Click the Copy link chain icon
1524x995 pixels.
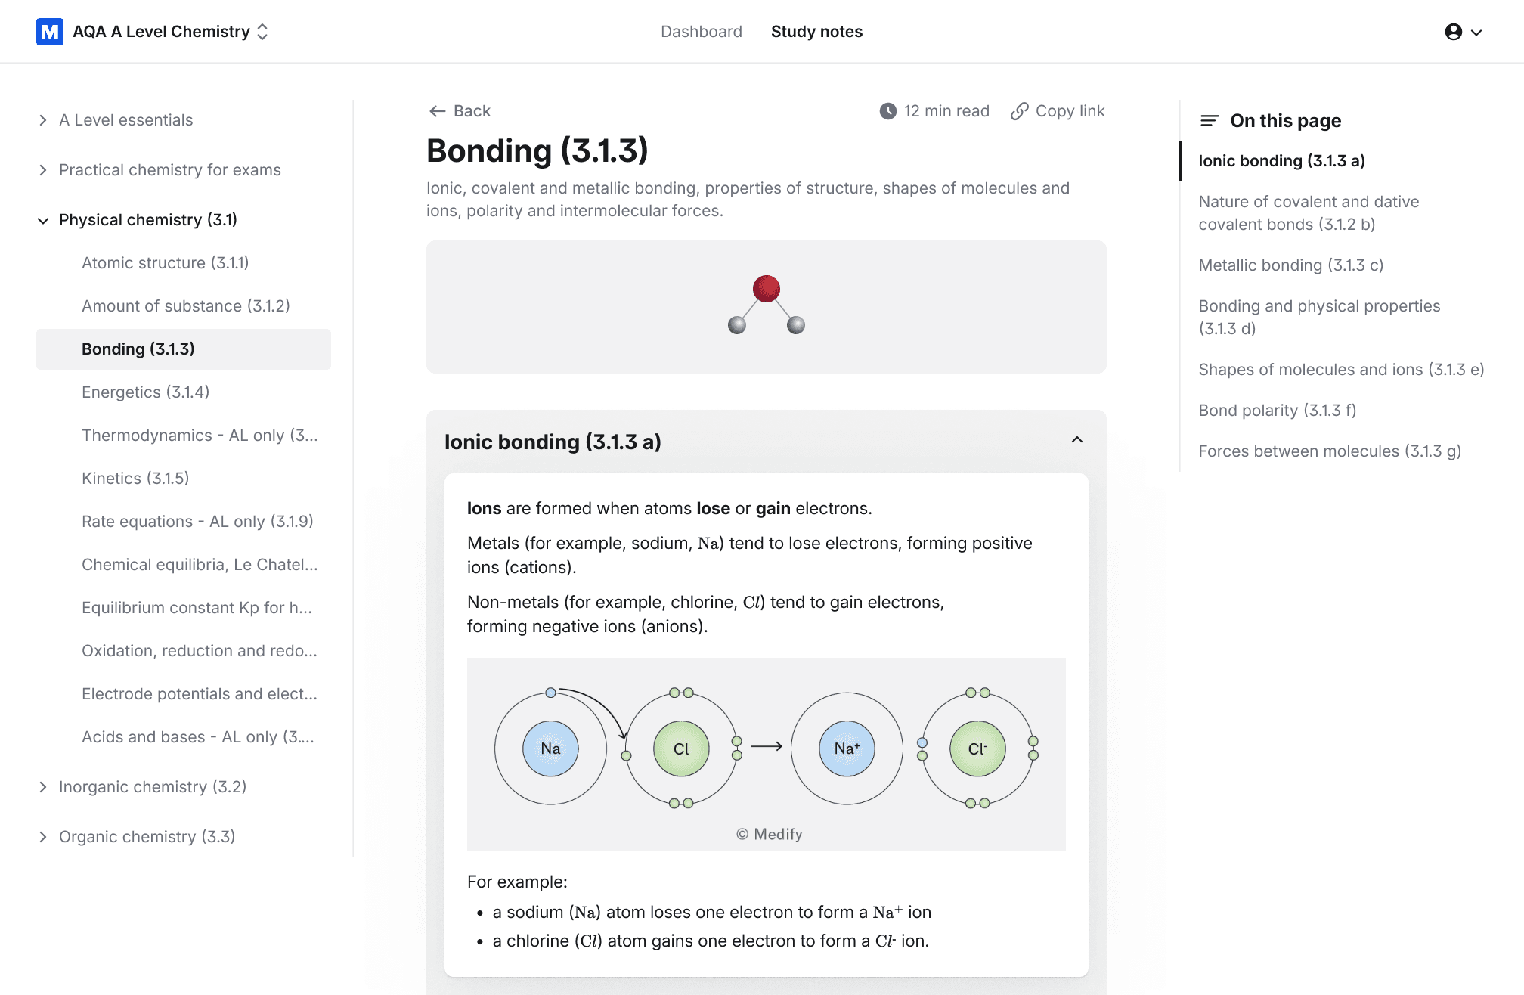(x=1019, y=111)
